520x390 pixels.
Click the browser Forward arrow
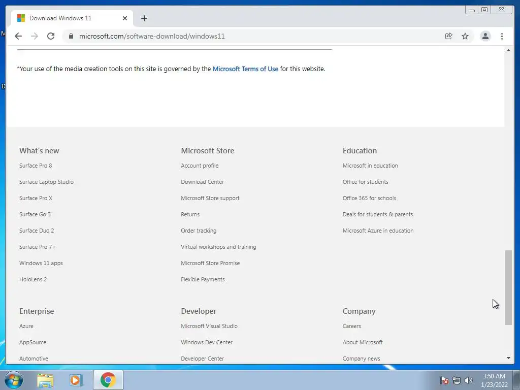click(35, 36)
